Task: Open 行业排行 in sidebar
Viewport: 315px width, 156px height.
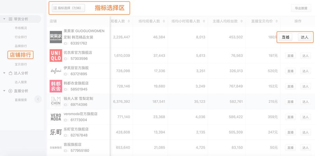Action: pyautogui.click(x=21, y=37)
